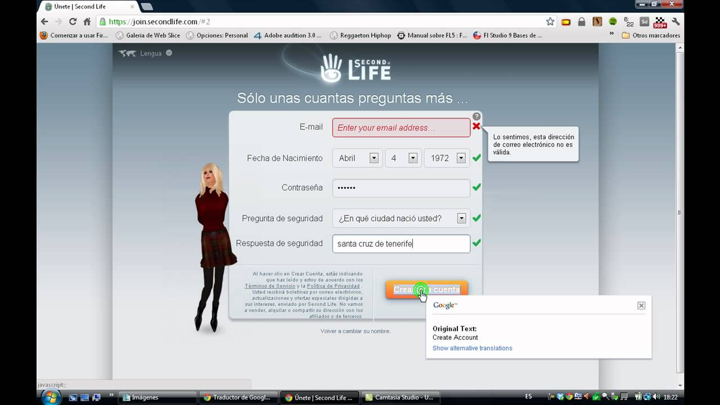Click the checkered flag 999+ extension
Viewport: 720px width, 405px height.
(660, 22)
